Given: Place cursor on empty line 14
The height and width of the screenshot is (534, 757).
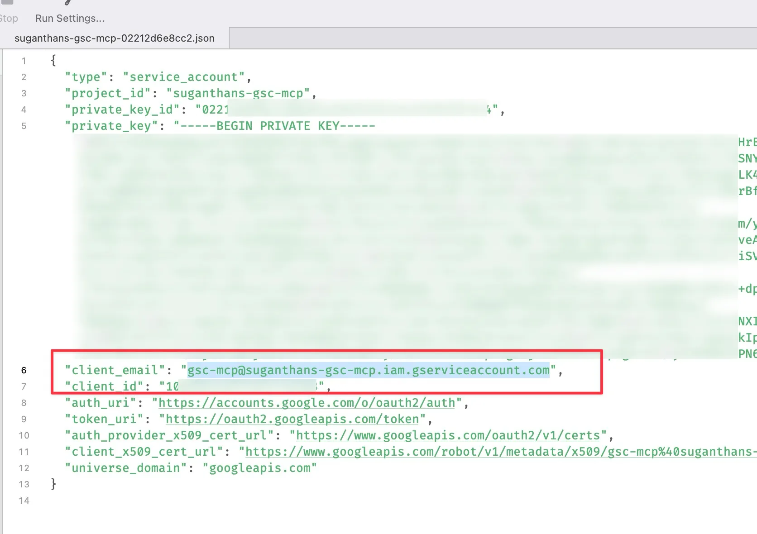Looking at the screenshot, I should tap(181, 501).
